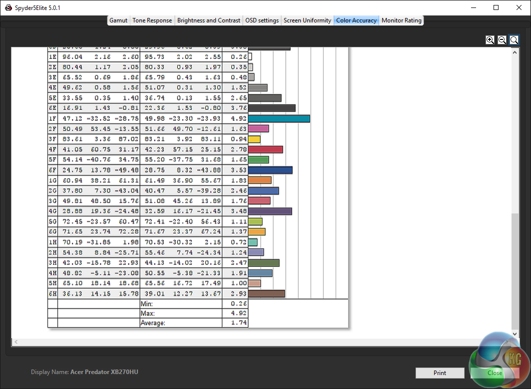Click the Min: label

coord(147,304)
